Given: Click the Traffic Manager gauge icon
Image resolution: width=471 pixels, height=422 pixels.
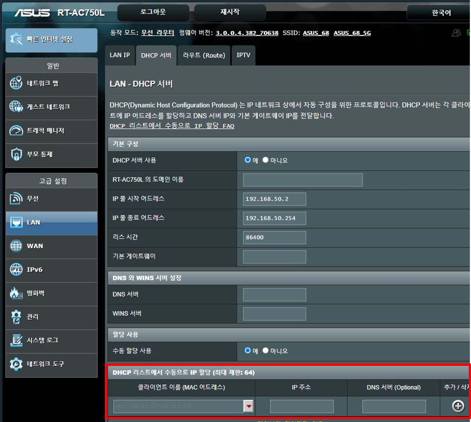Looking at the screenshot, I should [x=16, y=130].
